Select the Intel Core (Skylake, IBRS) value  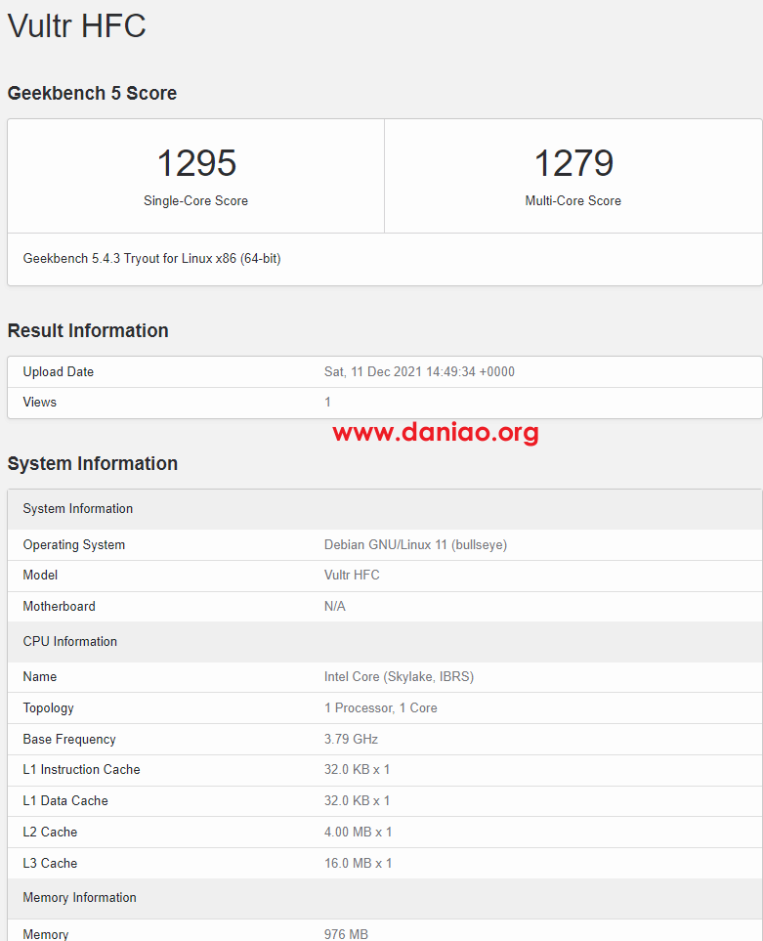coord(399,677)
